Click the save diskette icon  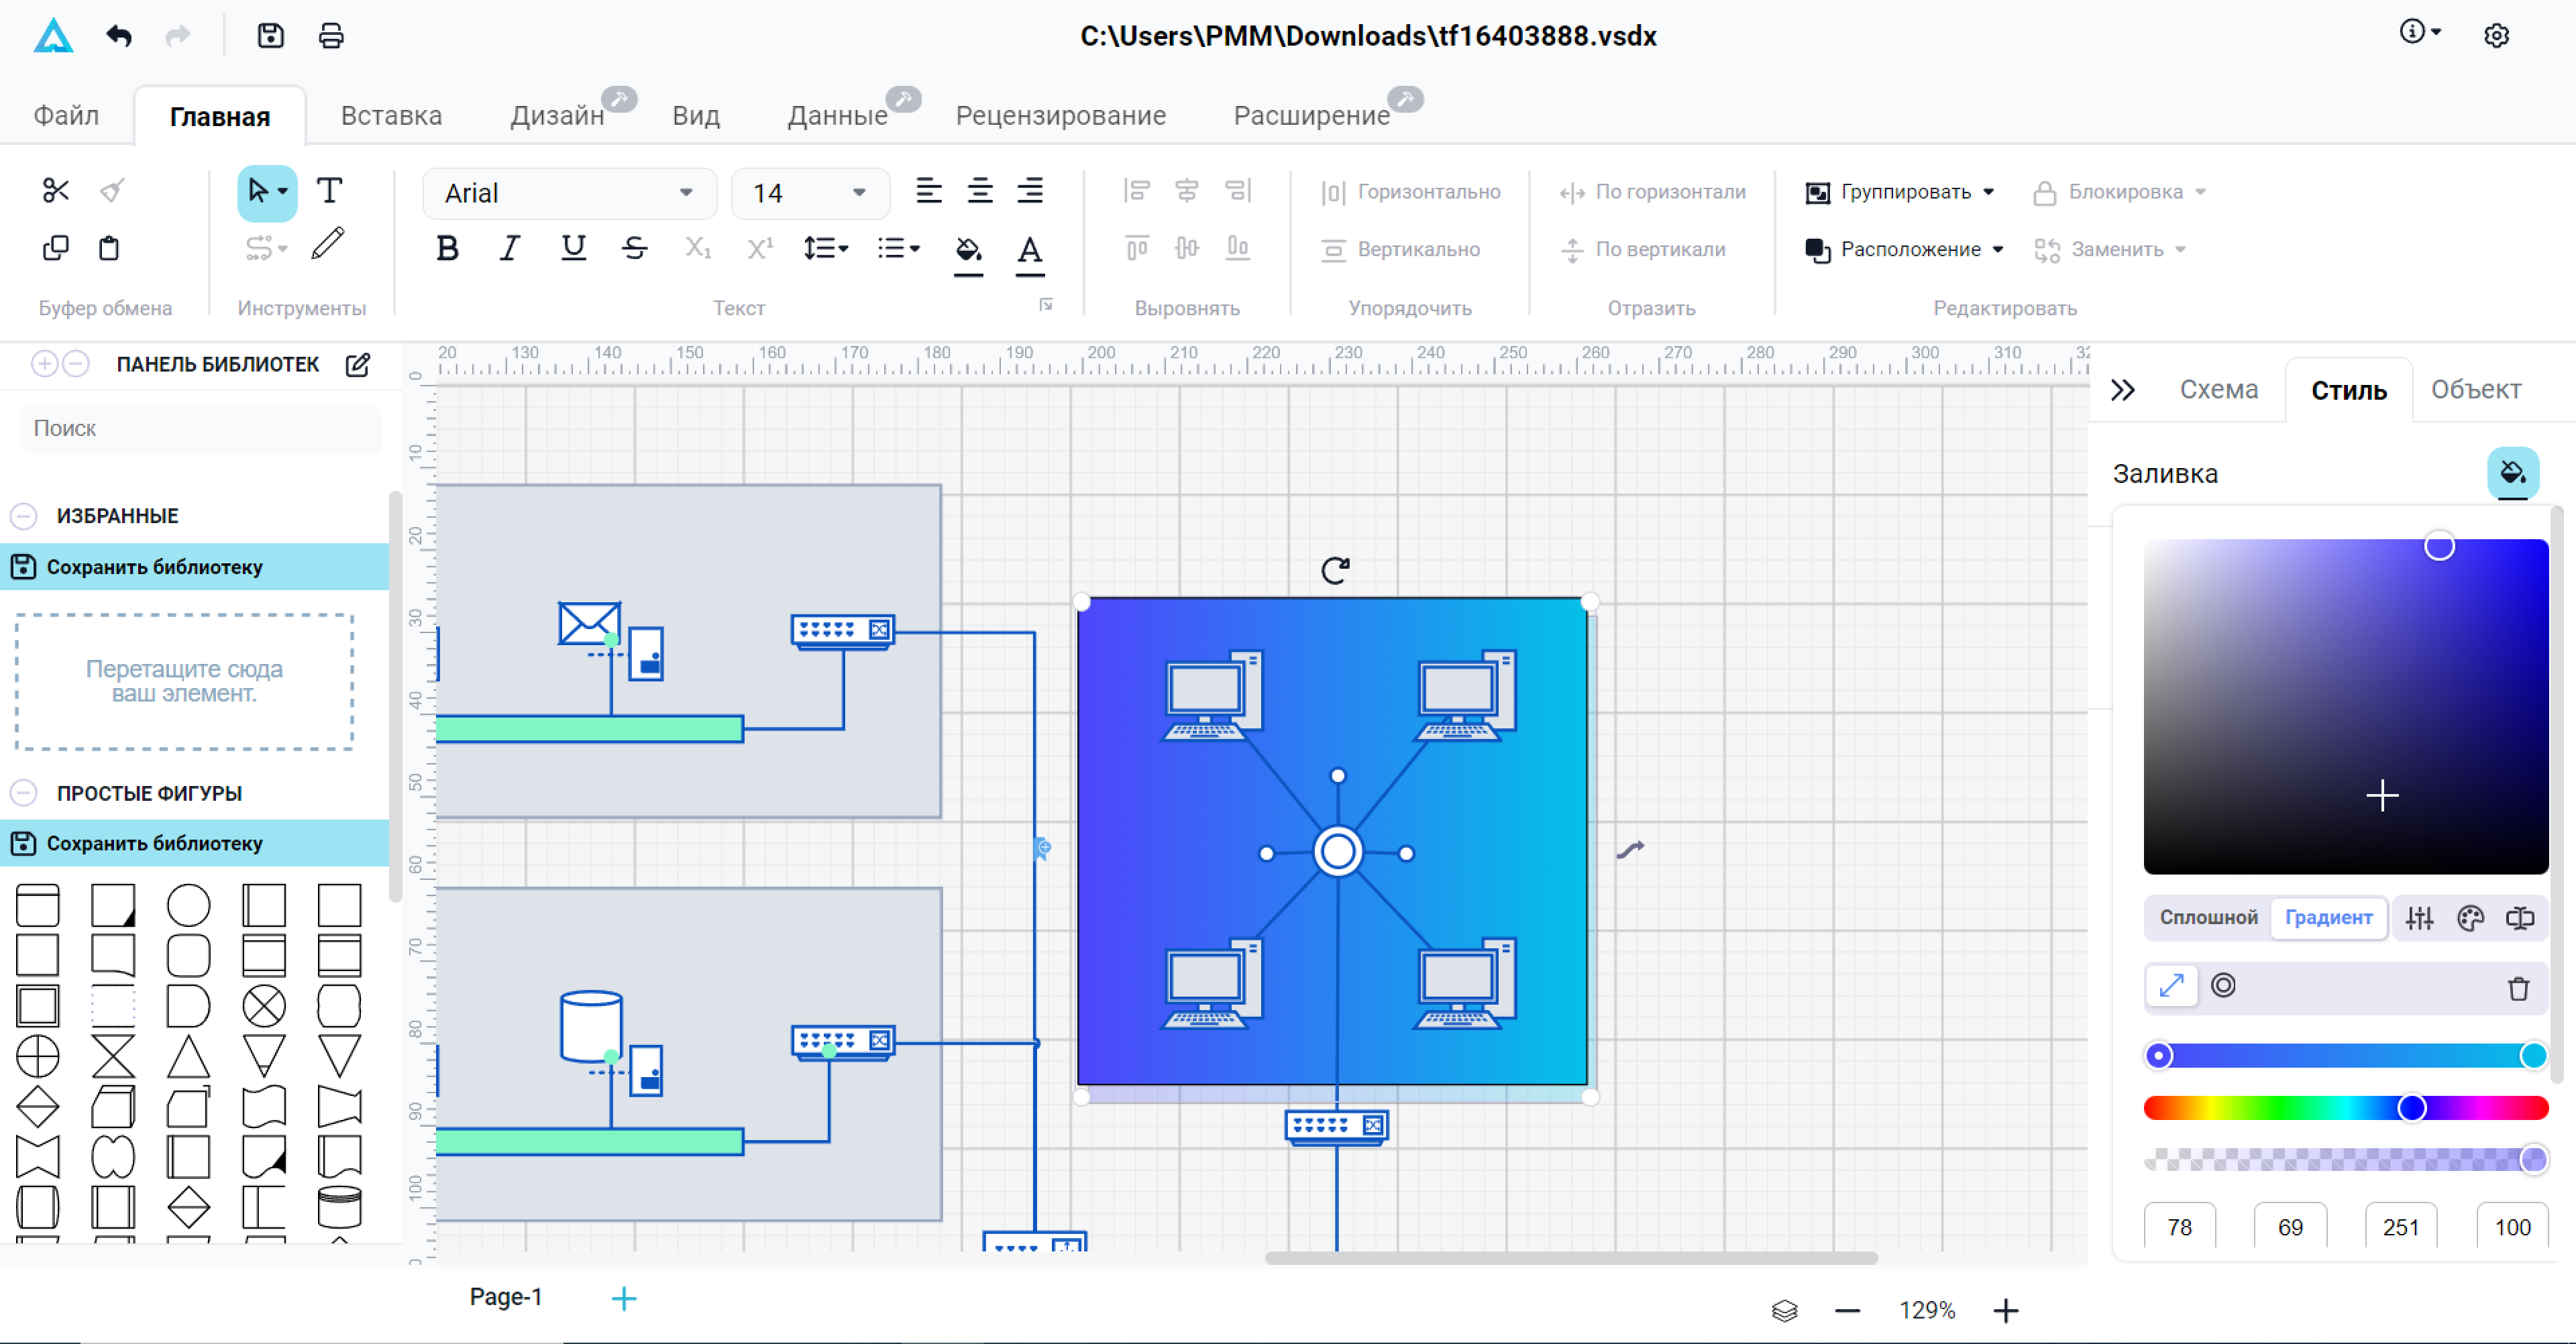tap(270, 36)
